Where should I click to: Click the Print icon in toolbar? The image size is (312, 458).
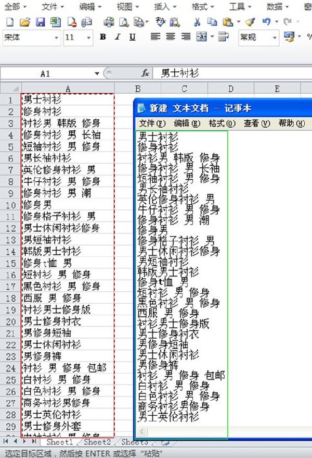click(109, 22)
